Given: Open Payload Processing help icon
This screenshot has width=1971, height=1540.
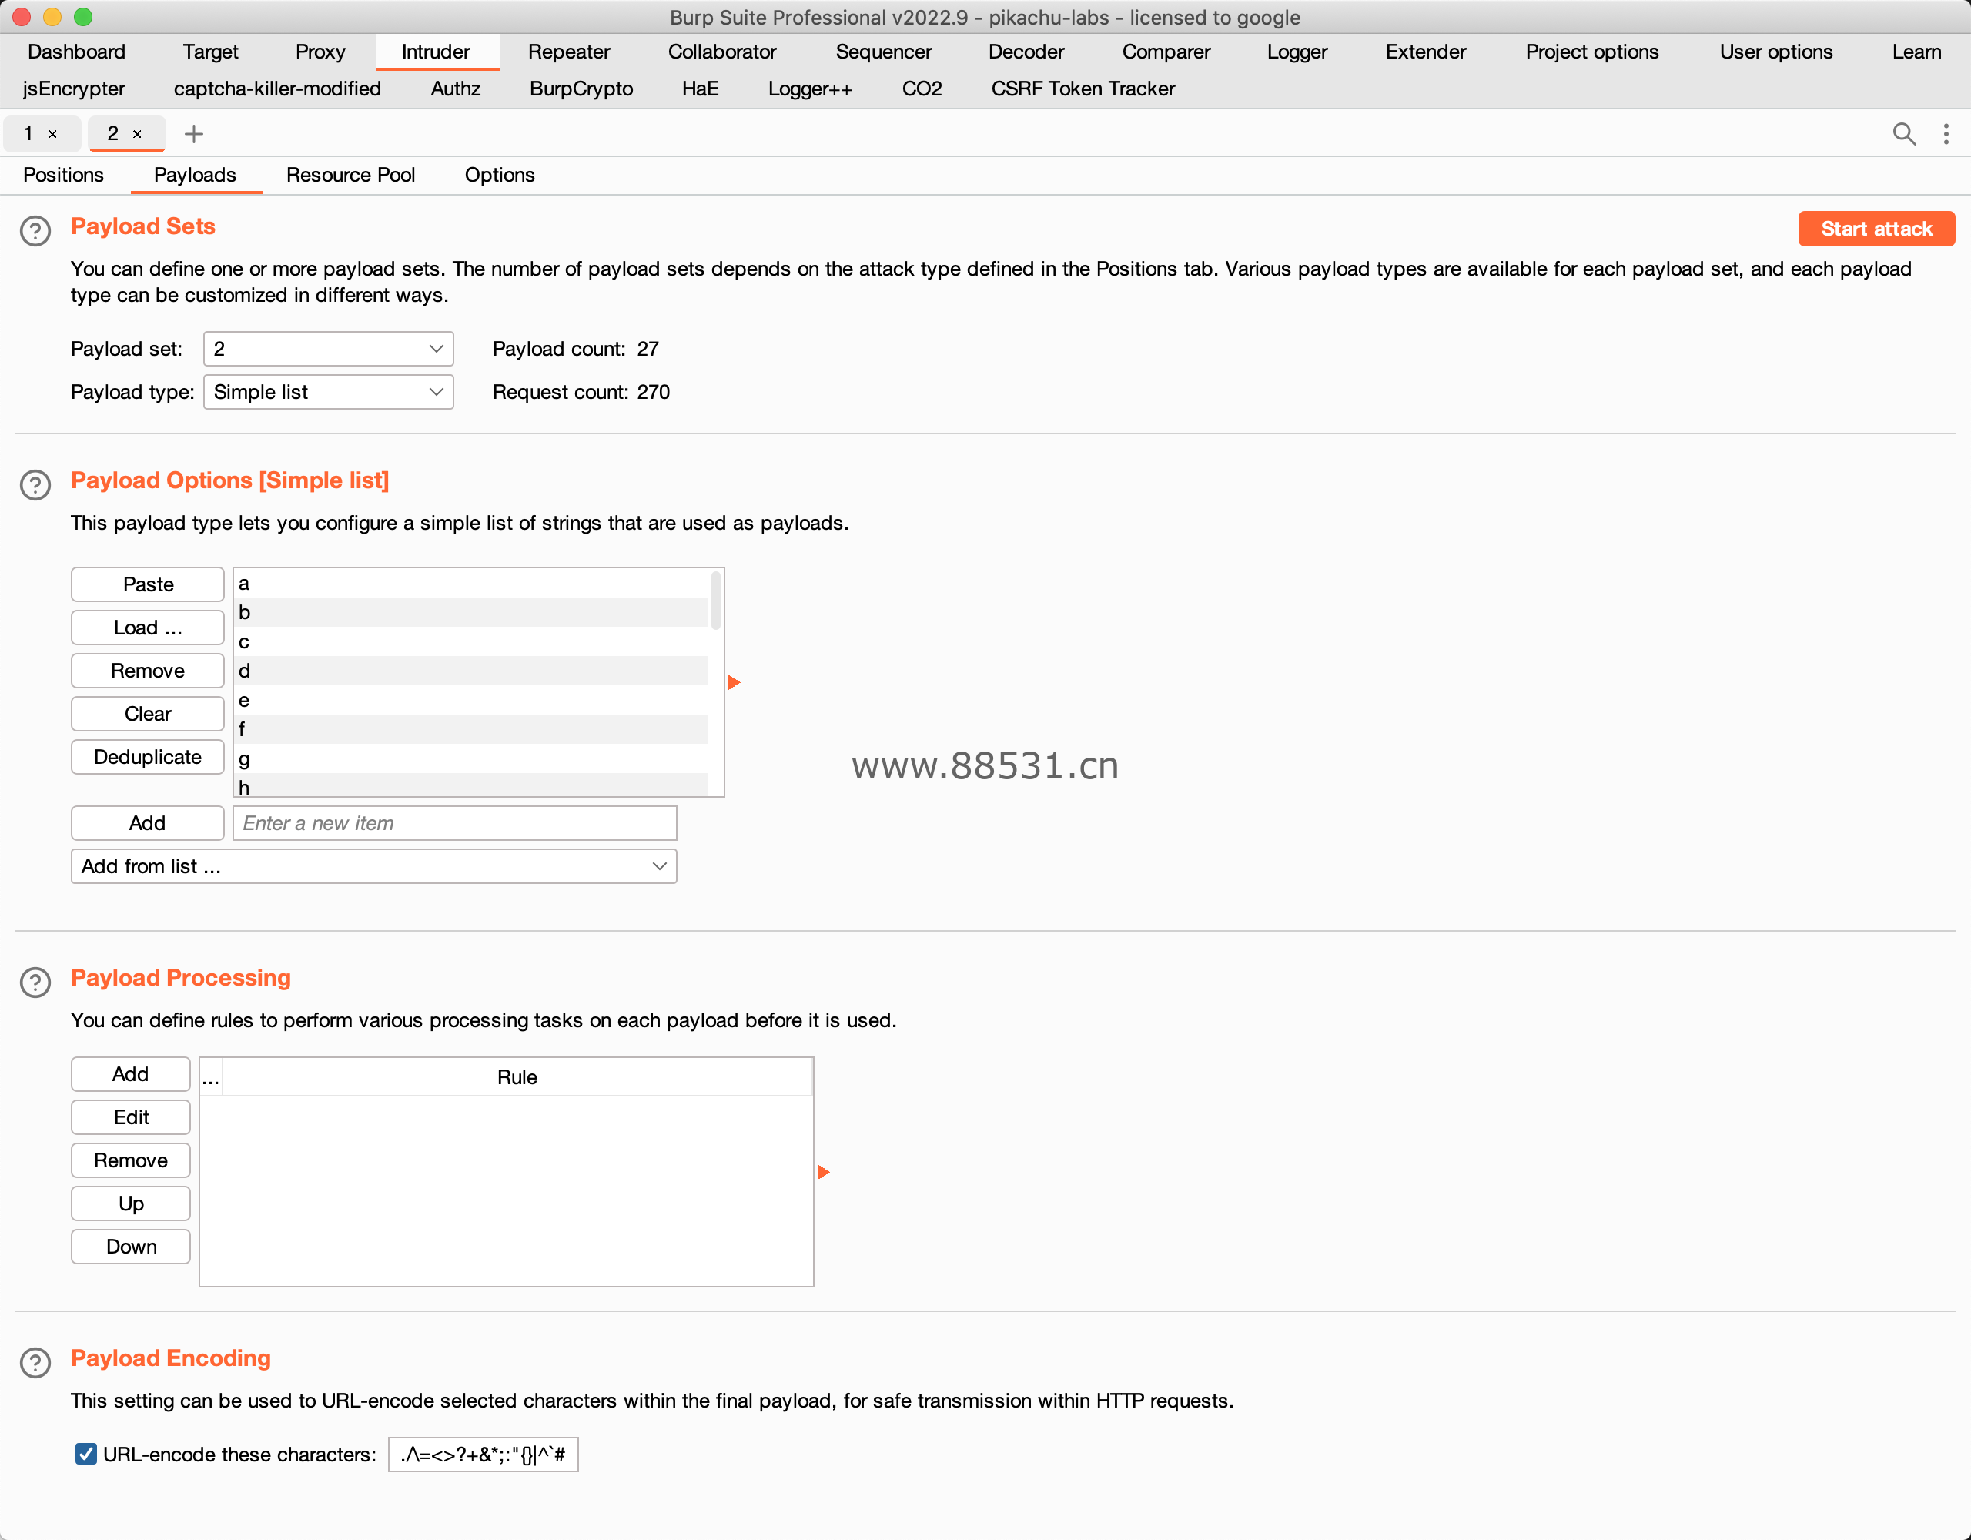Looking at the screenshot, I should tap(35, 982).
